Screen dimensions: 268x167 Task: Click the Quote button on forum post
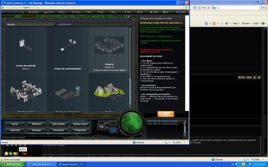[242, 78]
